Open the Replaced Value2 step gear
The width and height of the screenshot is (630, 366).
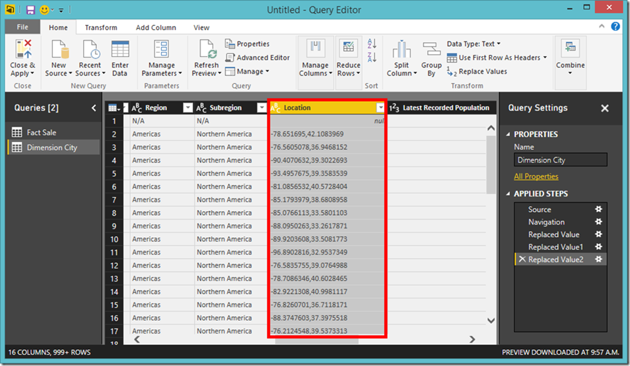(598, 260)
